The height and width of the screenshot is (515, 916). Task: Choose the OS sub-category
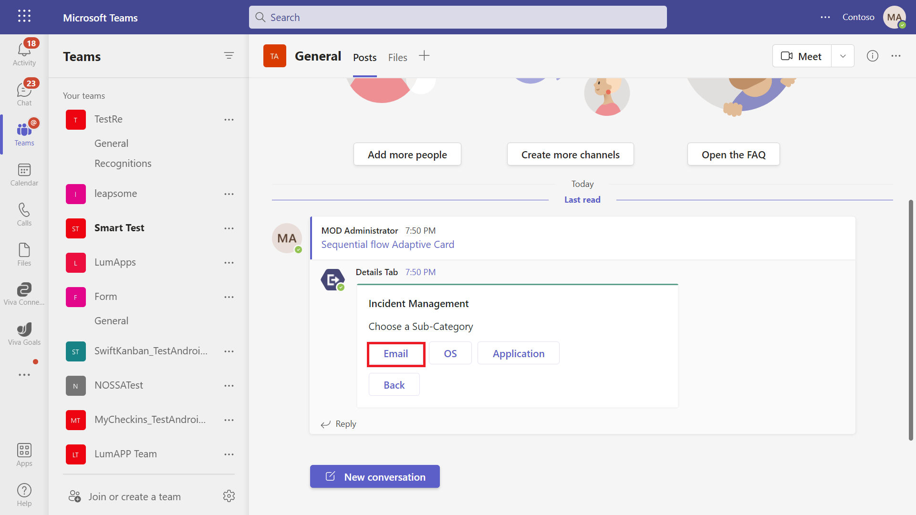[x=450, y=353]
